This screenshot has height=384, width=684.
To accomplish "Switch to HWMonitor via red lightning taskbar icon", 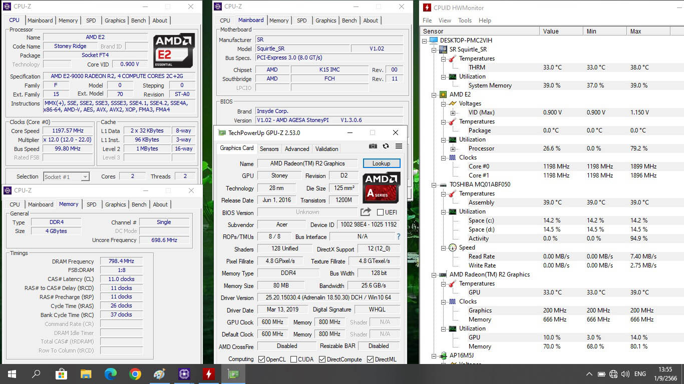I will click(208, 374).
